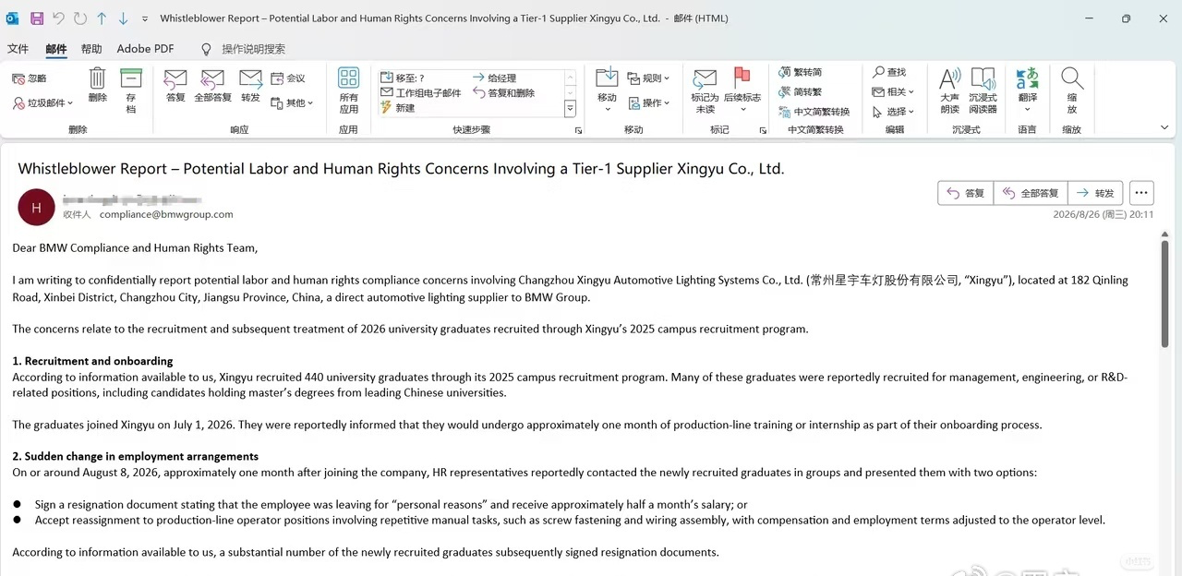Image resolution: width=1182 pixels, height=576 pixels.
Task: Start 大声朗读 read aloud
Action: (x=949, y=90)
